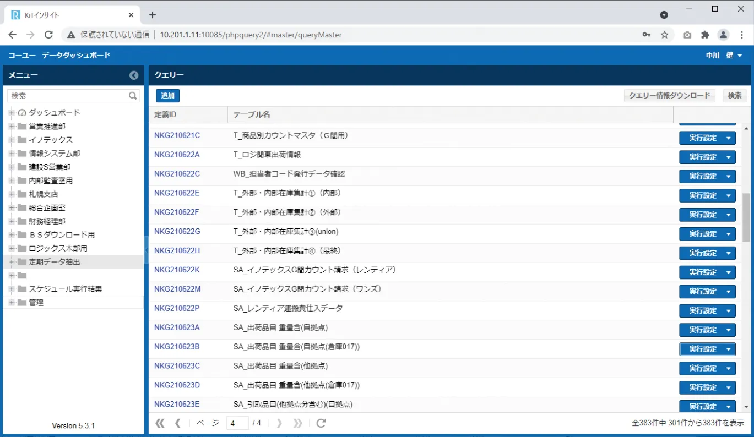Click the クエリー情報ダウンロード button
The height and width of the screenshot is (437, 754).
tap(669, 95)
